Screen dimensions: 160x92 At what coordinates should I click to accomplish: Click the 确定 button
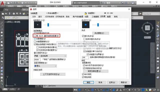[88, 82]
